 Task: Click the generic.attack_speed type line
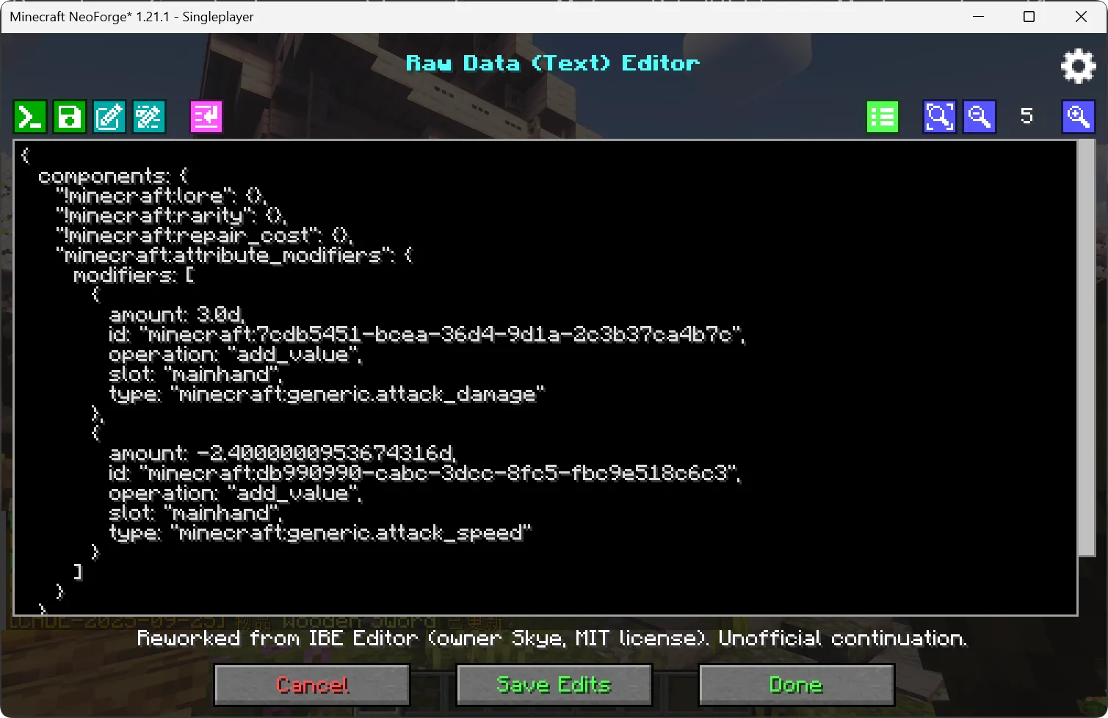319,532
